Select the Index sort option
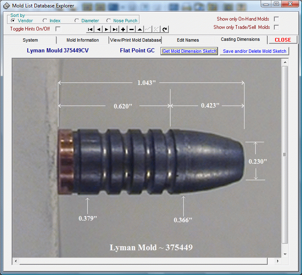The image size is (302, 275). (x=45, y=21)
